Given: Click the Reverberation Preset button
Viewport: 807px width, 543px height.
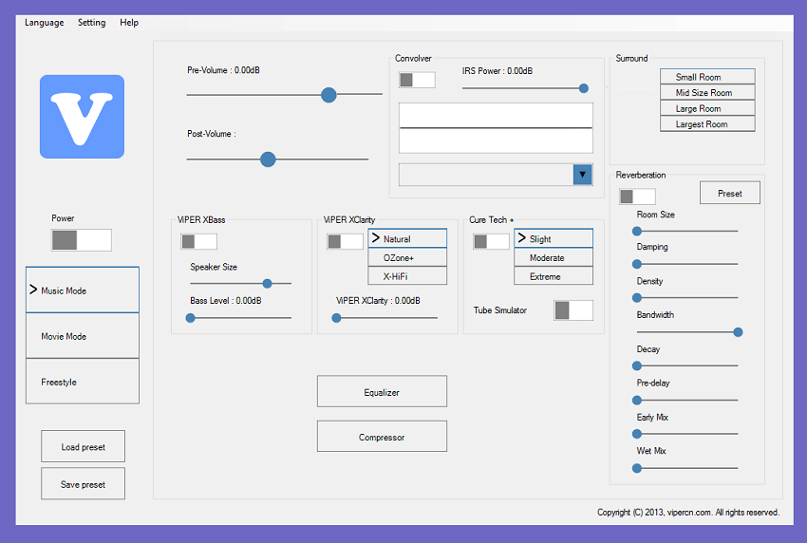Looking at the screenshot, I should 730,193.
